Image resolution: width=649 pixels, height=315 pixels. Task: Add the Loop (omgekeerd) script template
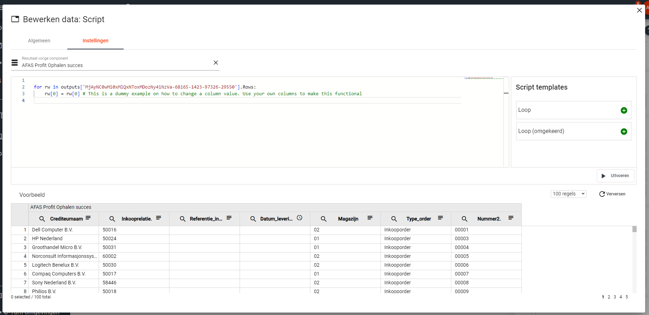click(x=624, y=132)
